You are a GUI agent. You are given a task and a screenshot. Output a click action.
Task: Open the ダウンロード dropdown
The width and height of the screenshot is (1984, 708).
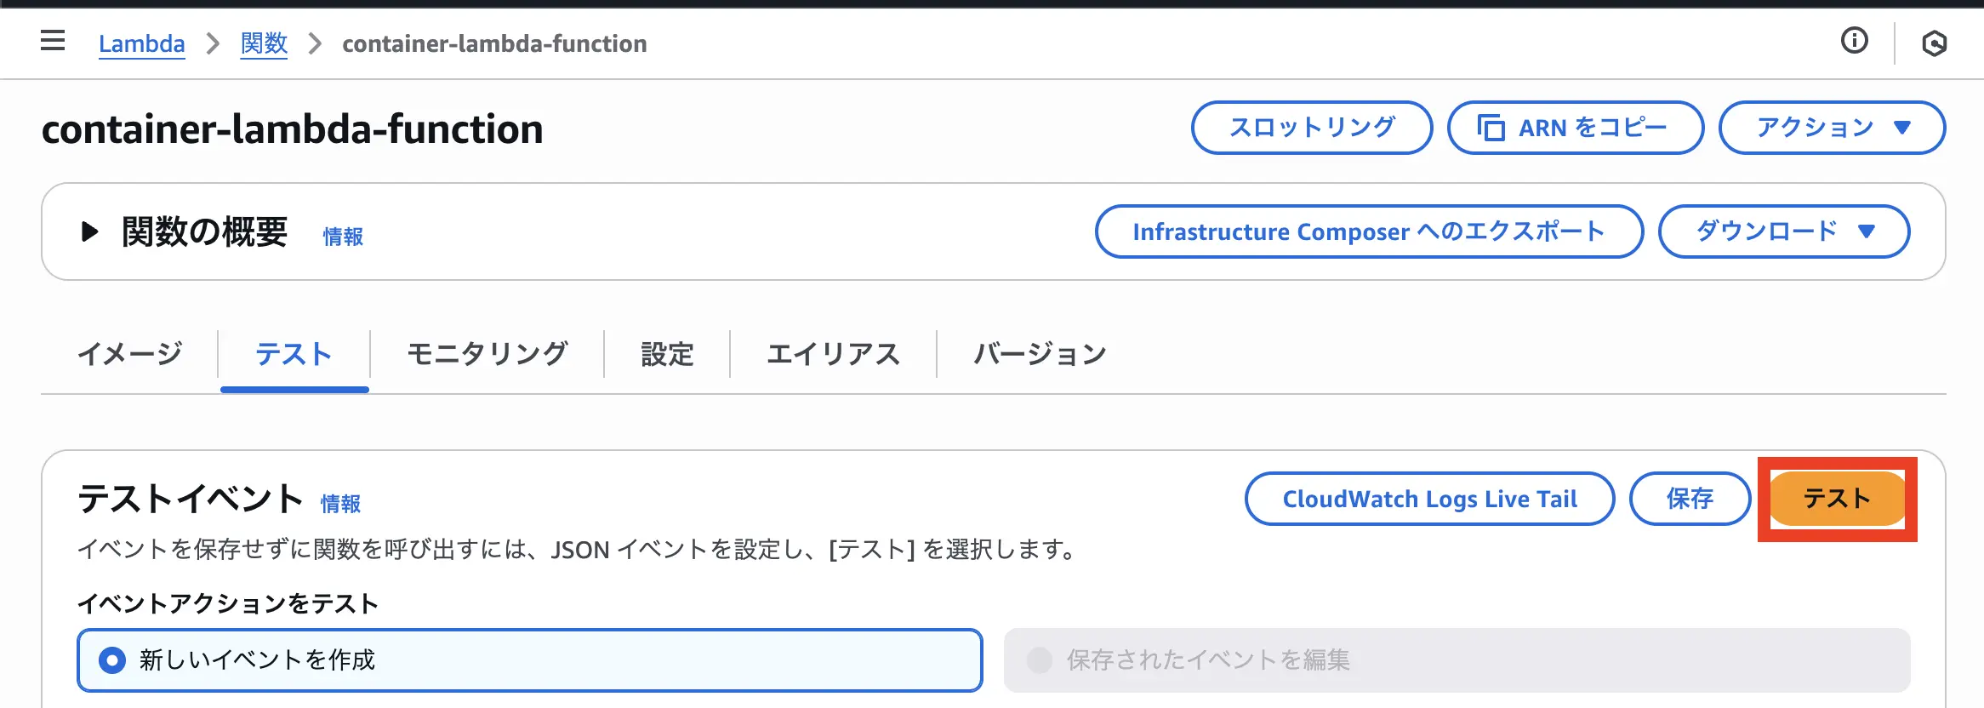pos(1784,231)
